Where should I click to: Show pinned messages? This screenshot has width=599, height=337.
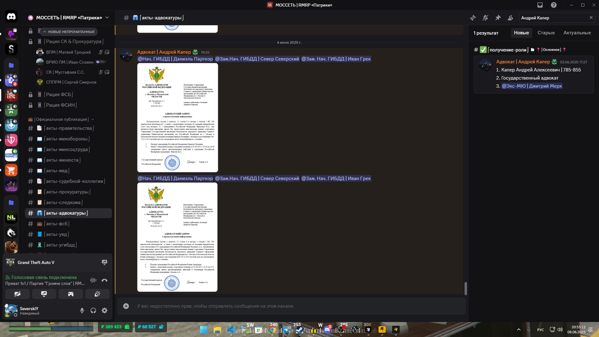498,18
